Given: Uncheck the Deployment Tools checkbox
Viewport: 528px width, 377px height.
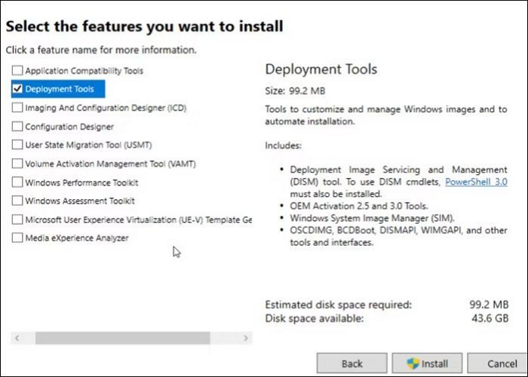Looking at the screenshot, I should point(17,89).
